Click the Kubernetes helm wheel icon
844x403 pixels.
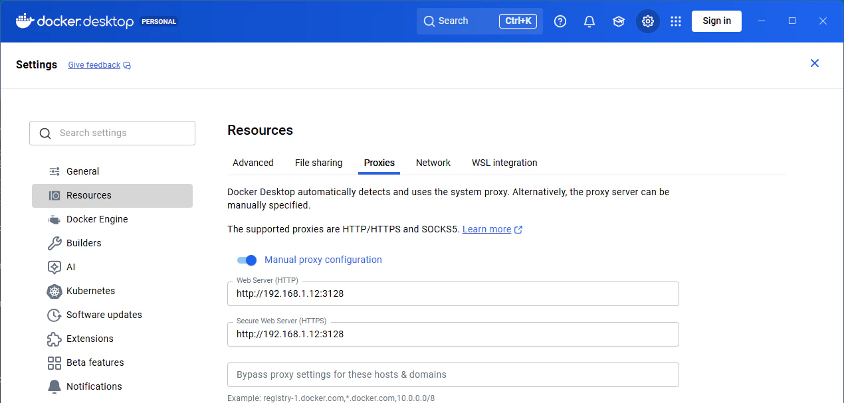click(54, 291)
